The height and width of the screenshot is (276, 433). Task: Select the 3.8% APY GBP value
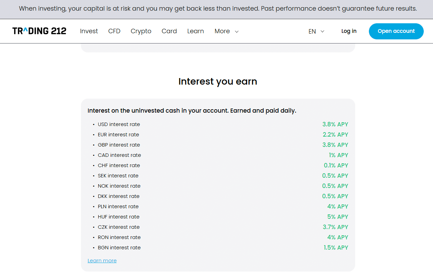pyautogui.click(x=335, y=145)
